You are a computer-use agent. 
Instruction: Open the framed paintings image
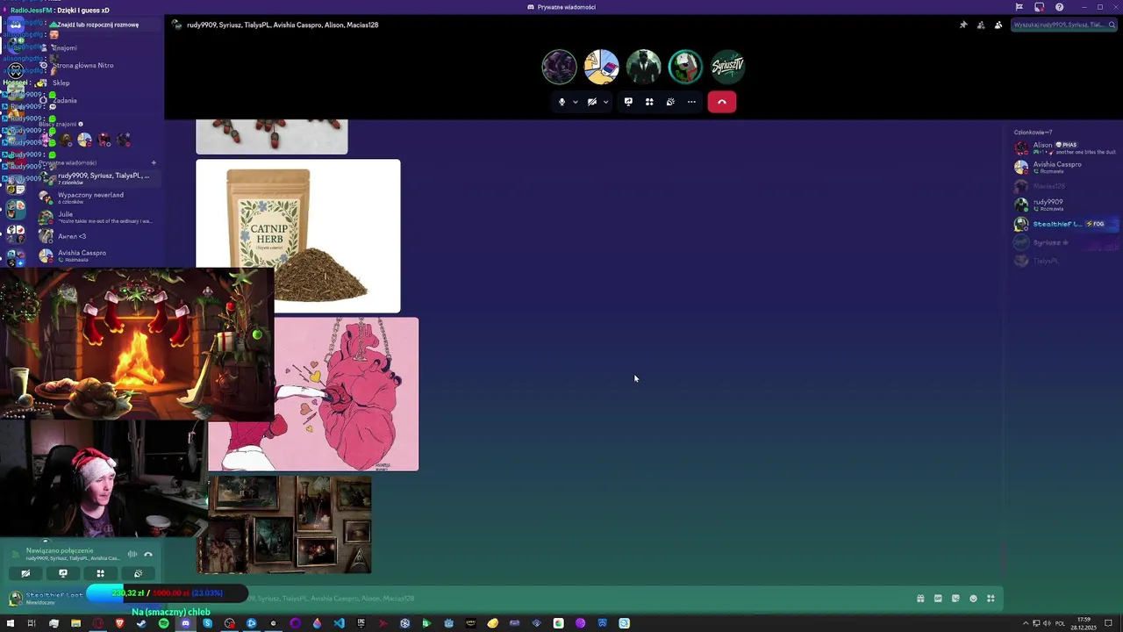click(290, 525)
